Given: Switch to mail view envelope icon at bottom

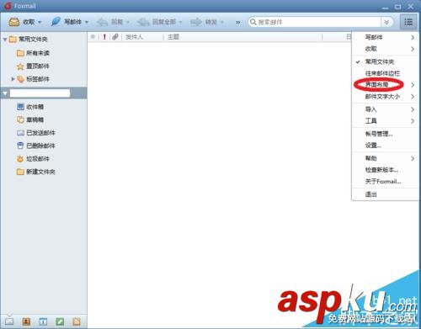Looking at the screenshot, I should tap(9, 321).
